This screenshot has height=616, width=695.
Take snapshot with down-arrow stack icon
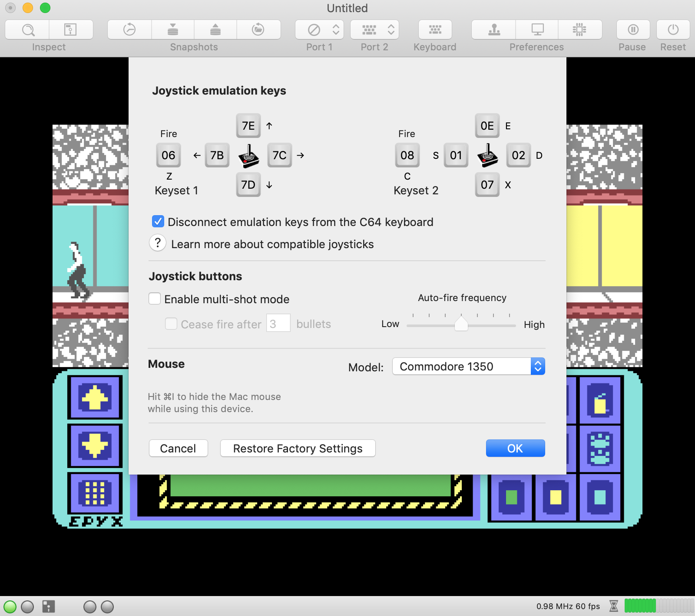(173, 29)
